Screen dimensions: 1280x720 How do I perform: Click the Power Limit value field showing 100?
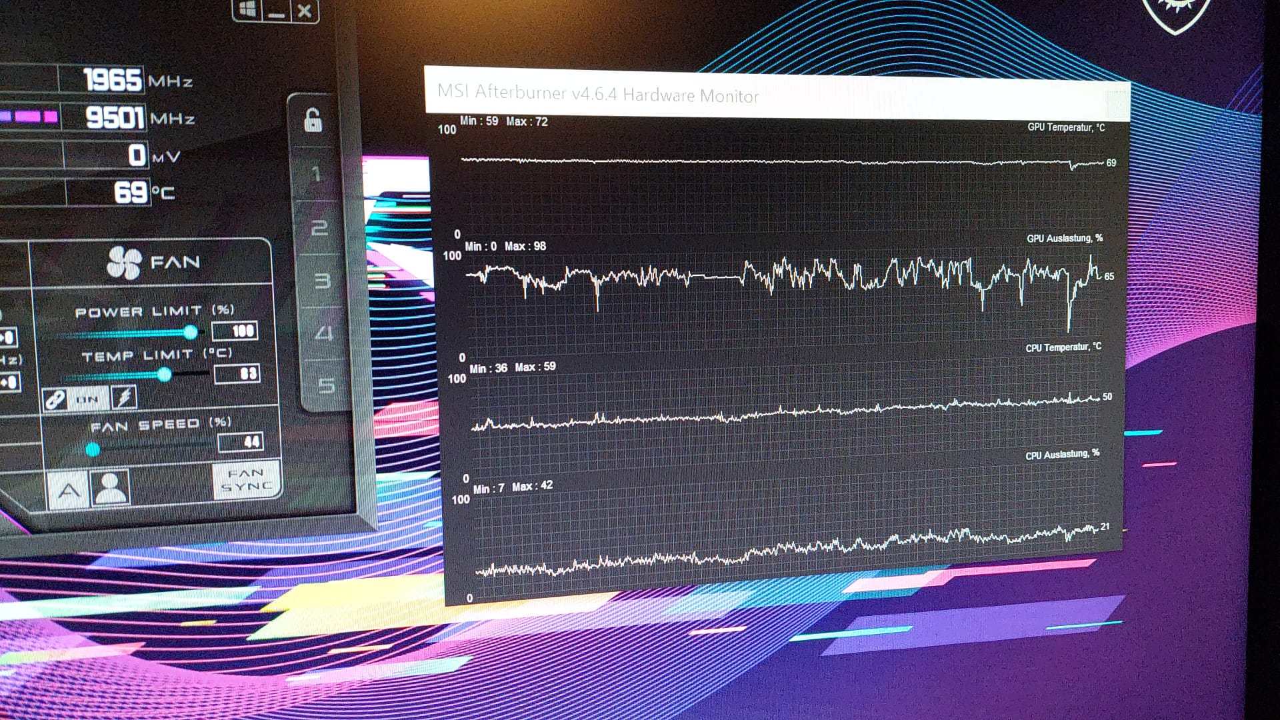235,331
